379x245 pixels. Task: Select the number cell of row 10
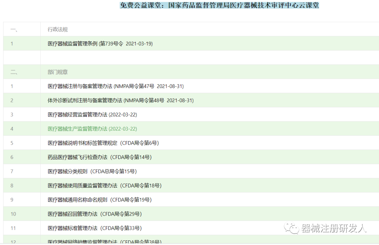12,214
